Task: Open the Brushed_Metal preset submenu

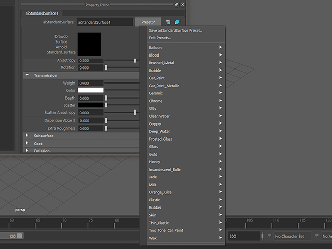Action: coord(186,63)
